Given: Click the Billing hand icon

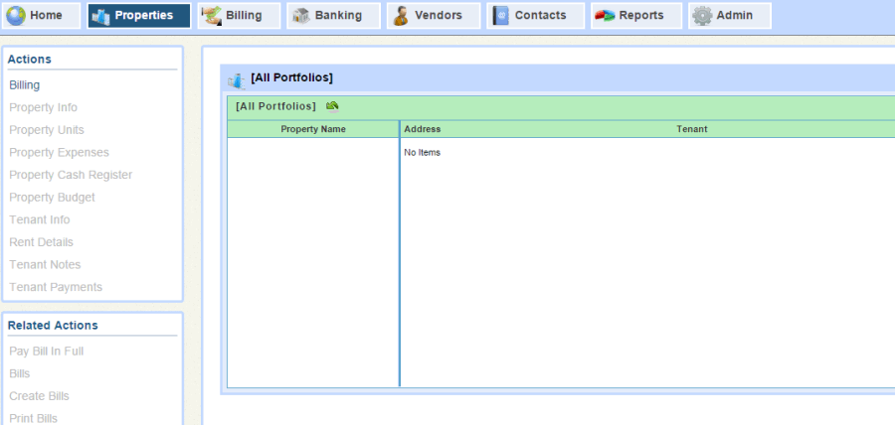Looking at the screenshot, I should point(212,15).
